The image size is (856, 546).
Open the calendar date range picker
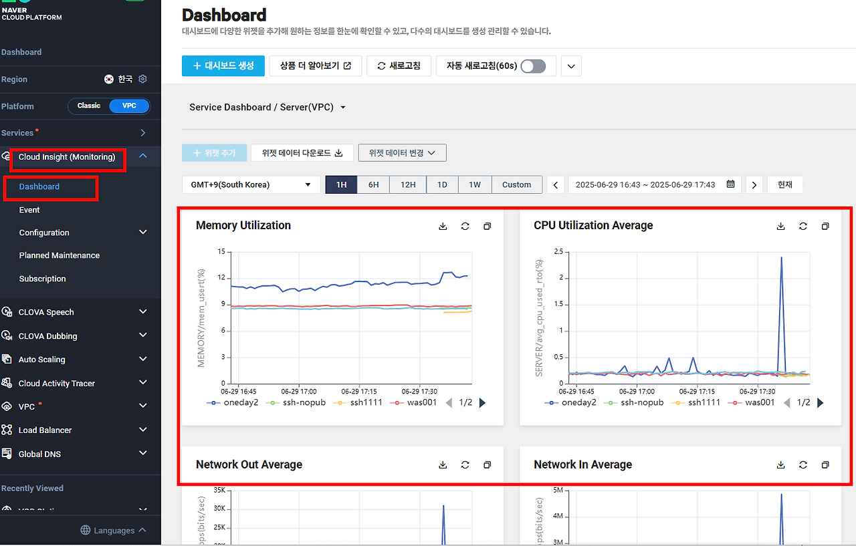[731, 184]
